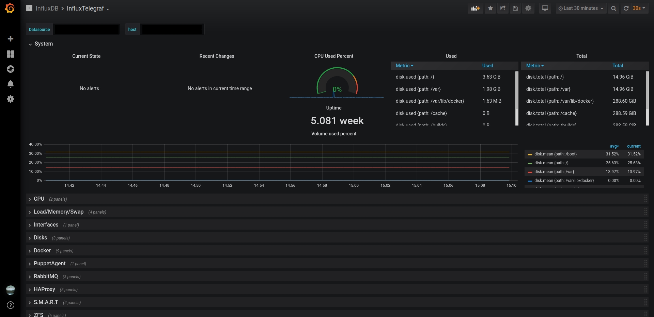The height and width of the screenshot is (317, 654).
Task: Sort Used table by Metric column
Action: pyautogui.click(x=404, y=66)
